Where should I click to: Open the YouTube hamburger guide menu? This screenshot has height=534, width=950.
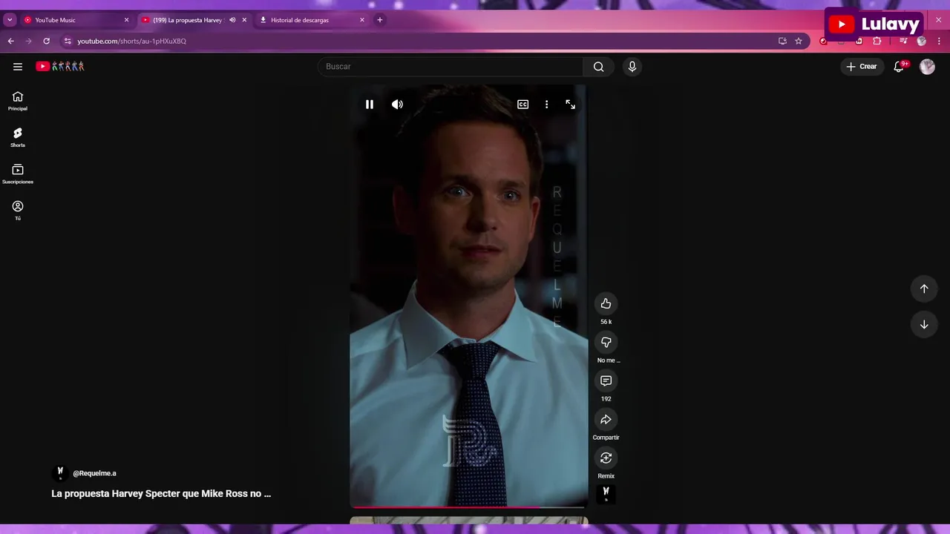pos(18,67)
